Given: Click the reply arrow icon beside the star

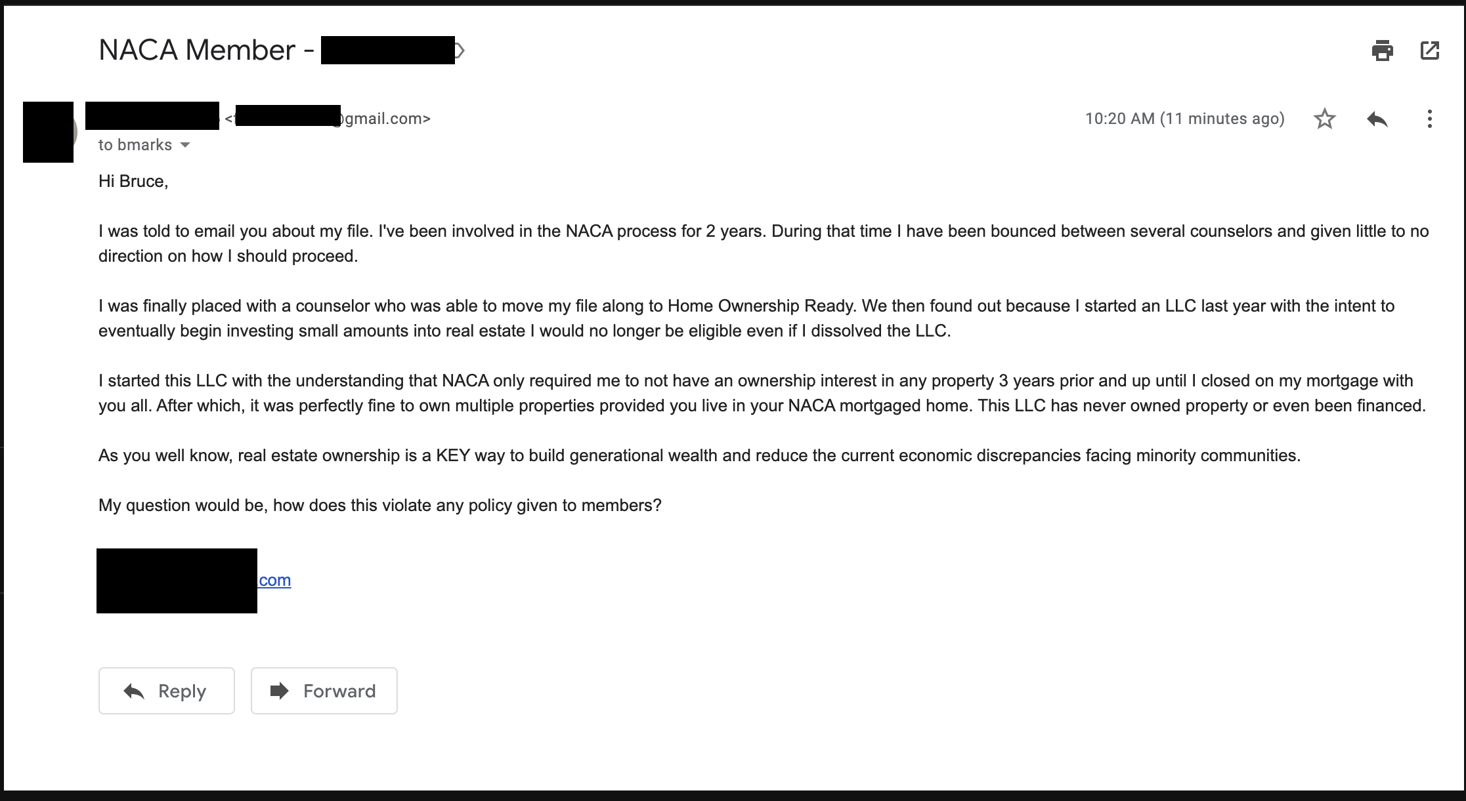Looking at the screenshot, I should pos(1377,119).
